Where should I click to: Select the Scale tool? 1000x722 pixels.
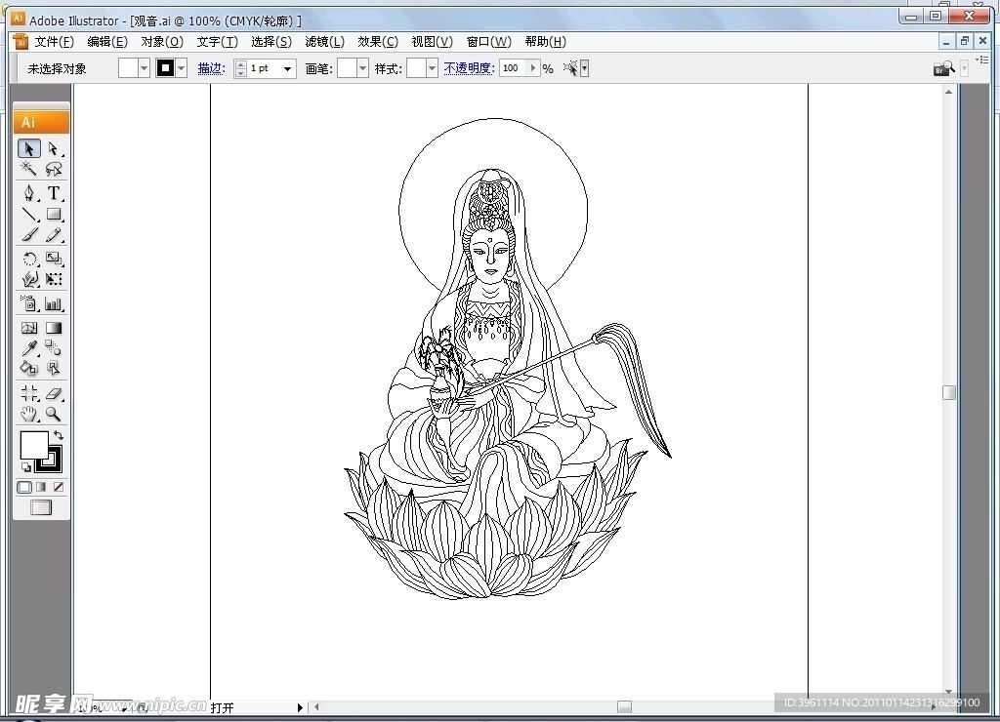[x=54, y=259]
